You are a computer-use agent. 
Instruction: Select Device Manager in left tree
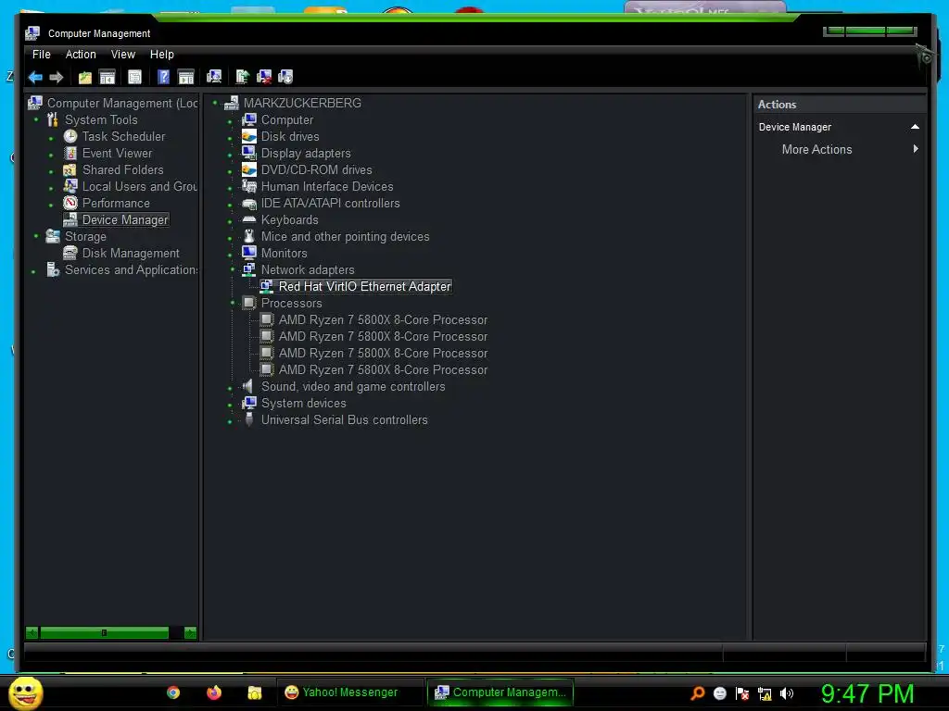tap(125, 220)
